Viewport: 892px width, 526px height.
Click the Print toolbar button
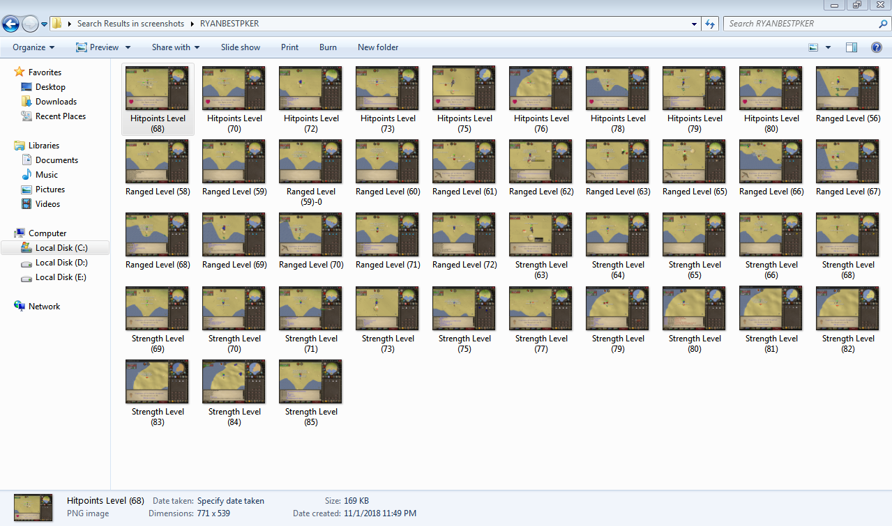(289, 47)
